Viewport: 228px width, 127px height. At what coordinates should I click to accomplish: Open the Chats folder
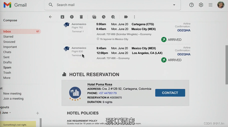[x=7, y=52]
